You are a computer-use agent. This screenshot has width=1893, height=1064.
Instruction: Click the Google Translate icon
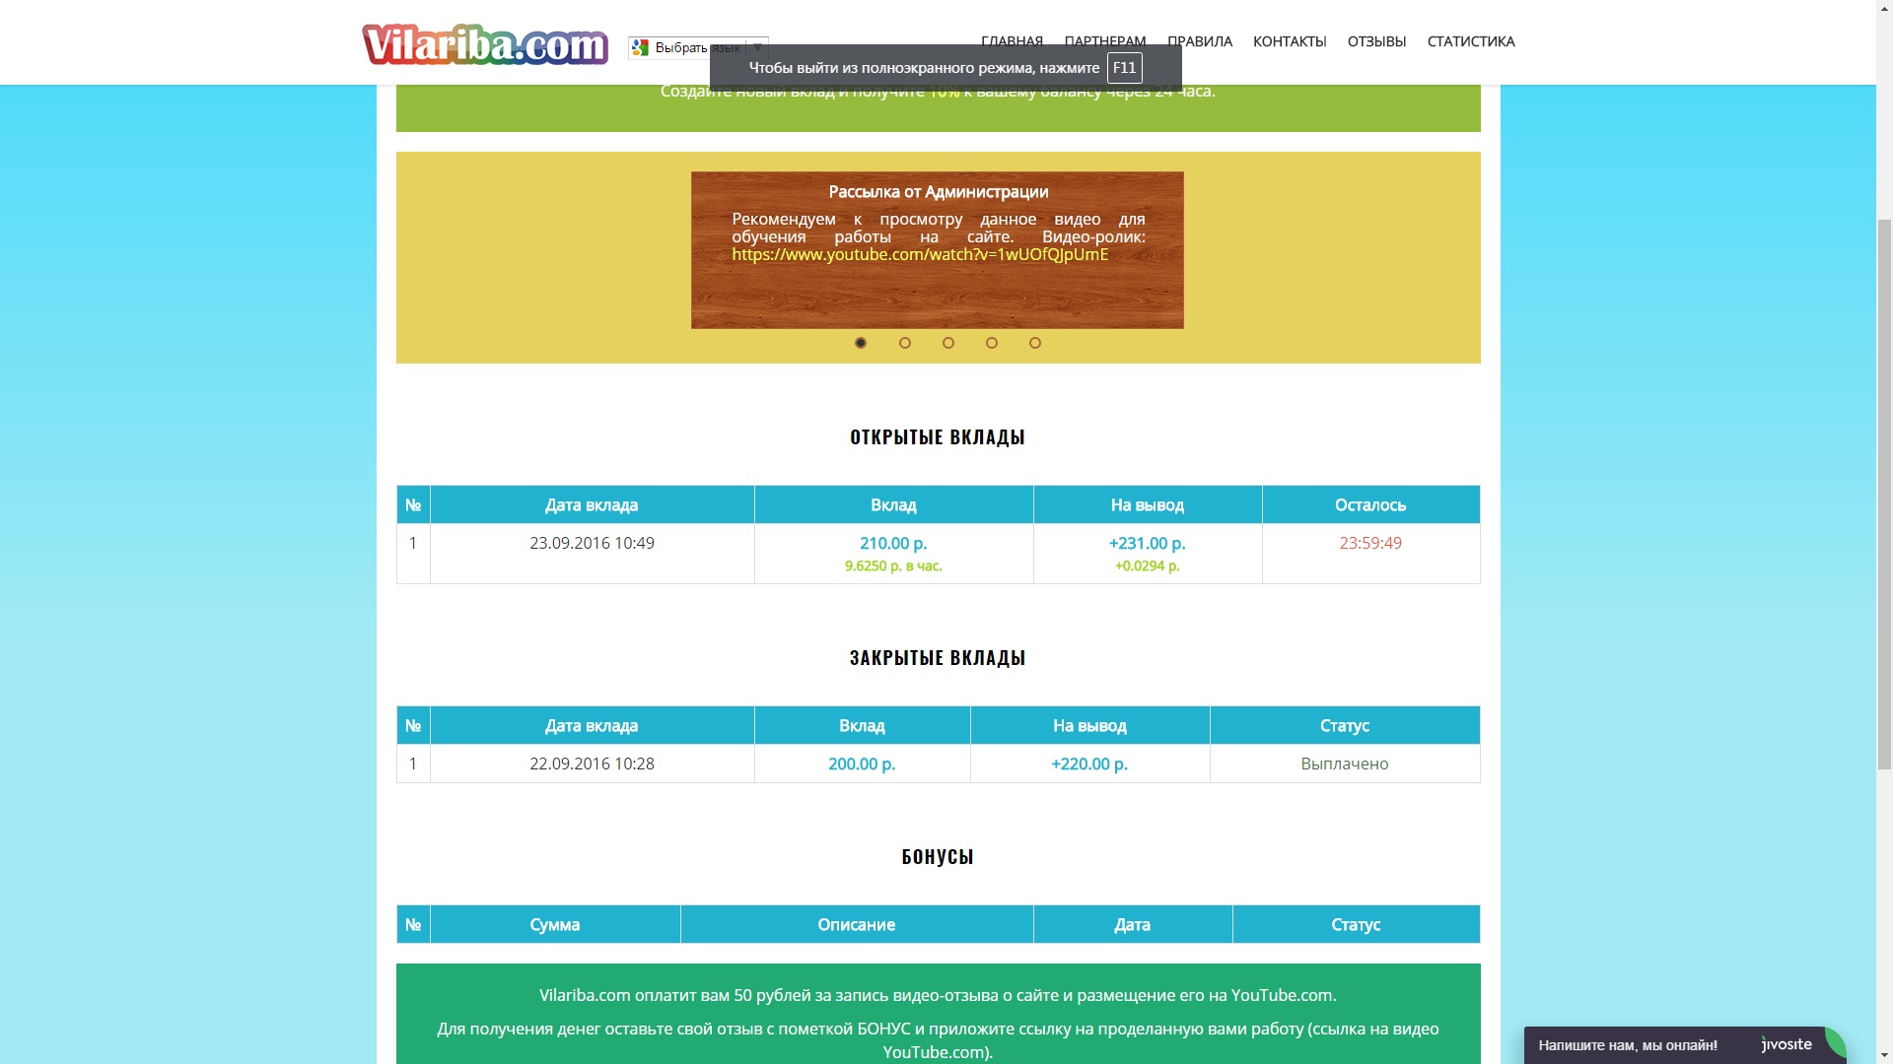(640, 47)
